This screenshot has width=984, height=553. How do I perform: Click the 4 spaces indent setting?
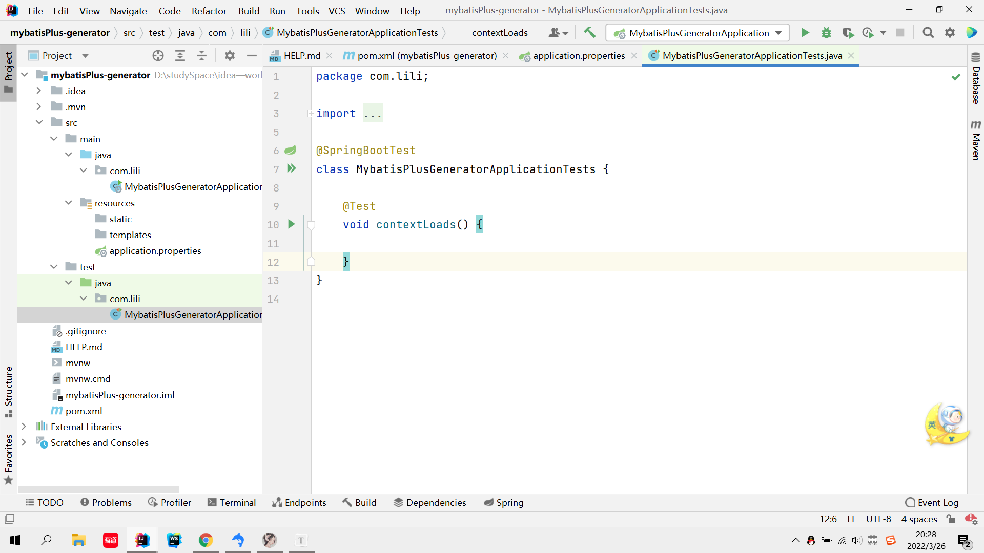919,519
